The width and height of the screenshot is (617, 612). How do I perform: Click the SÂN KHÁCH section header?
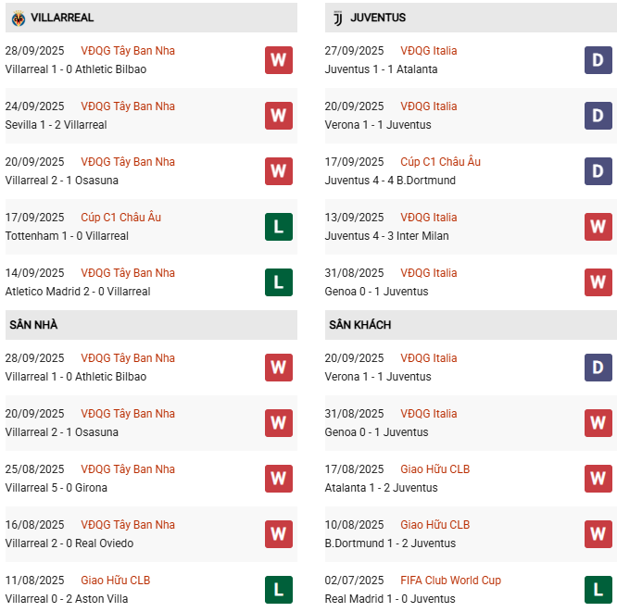point(359,325)
